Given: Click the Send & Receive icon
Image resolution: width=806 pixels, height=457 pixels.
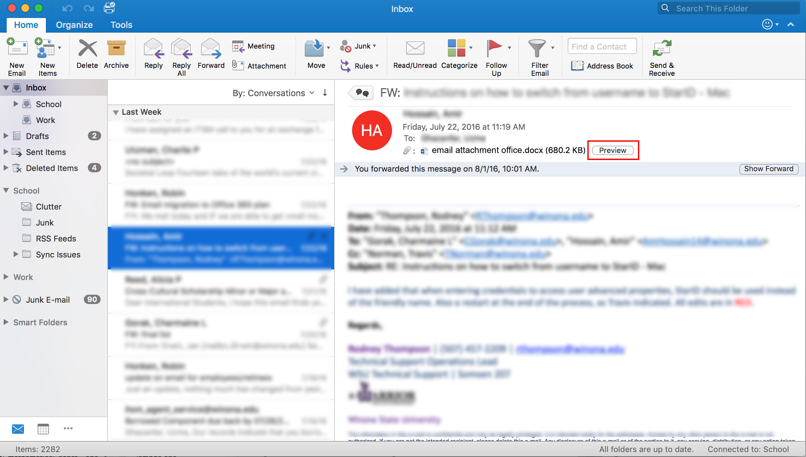Looking at the screenshot, I should tap(662, 49).
